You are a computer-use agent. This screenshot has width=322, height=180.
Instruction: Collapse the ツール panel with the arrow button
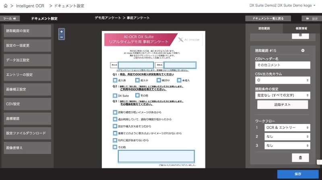click(11, 18)
